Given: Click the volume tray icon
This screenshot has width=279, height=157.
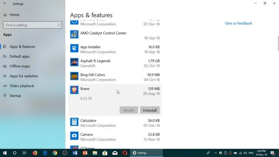Looking at the screenshot, I should (x=245, y=153).
